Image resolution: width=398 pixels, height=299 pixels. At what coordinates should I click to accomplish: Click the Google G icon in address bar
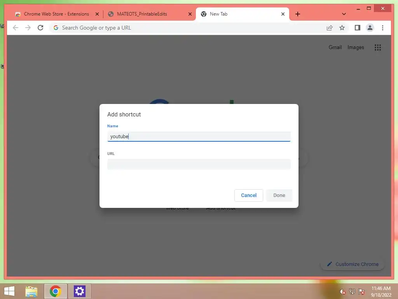point(56,28)
